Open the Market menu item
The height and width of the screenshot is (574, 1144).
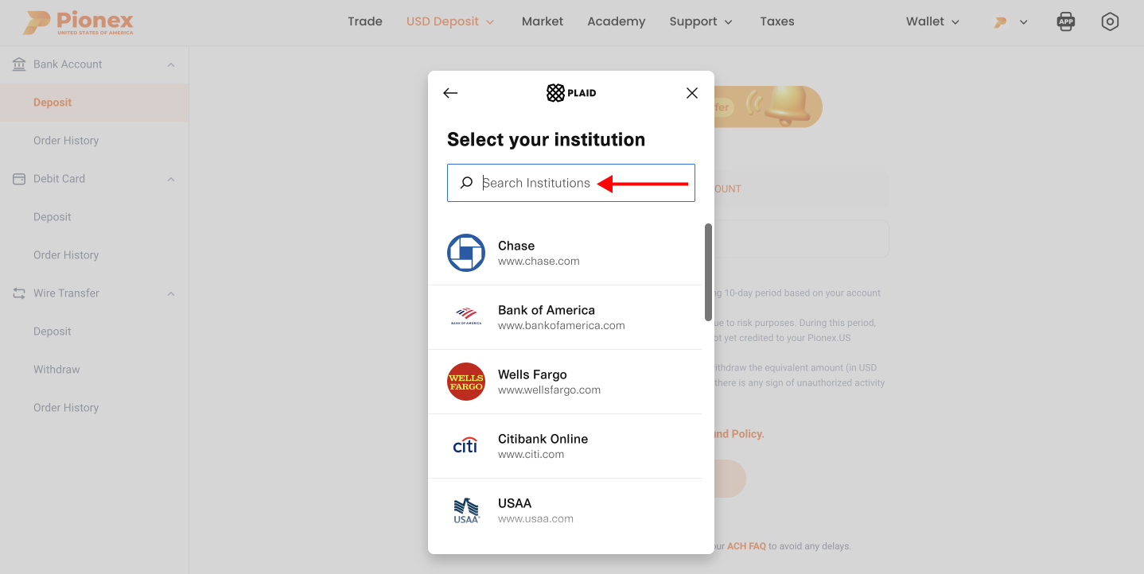click(x=543, y=21)
